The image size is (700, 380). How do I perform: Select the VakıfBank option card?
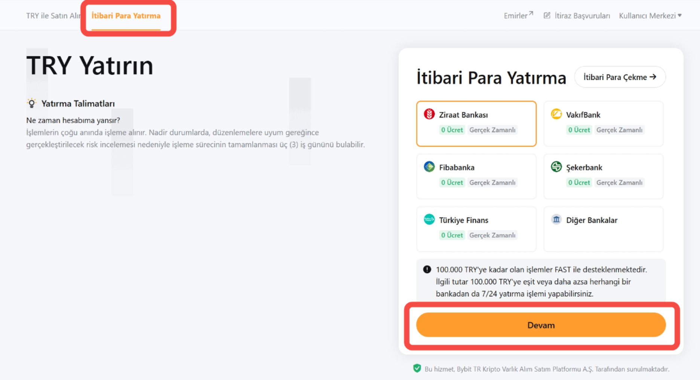coord(603,124)
